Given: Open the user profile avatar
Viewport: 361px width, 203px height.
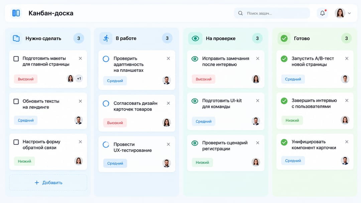Looking at the screenshot, I should [x=340, y=13].
